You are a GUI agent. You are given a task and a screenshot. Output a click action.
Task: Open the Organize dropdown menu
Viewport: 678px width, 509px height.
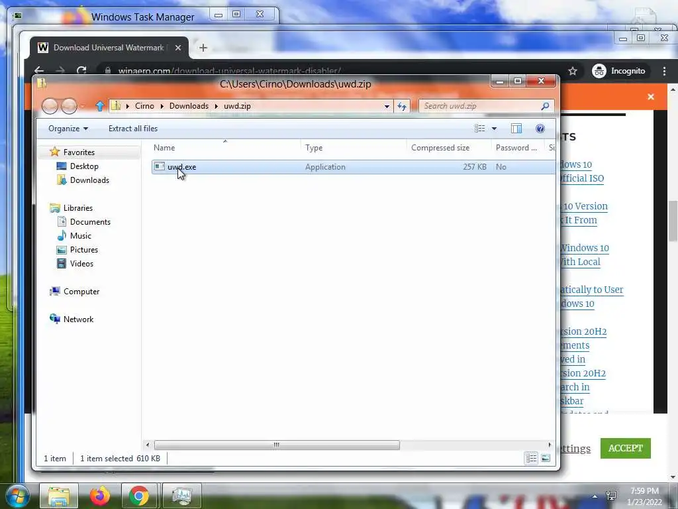pyautogui.click(x=68, y=129)
